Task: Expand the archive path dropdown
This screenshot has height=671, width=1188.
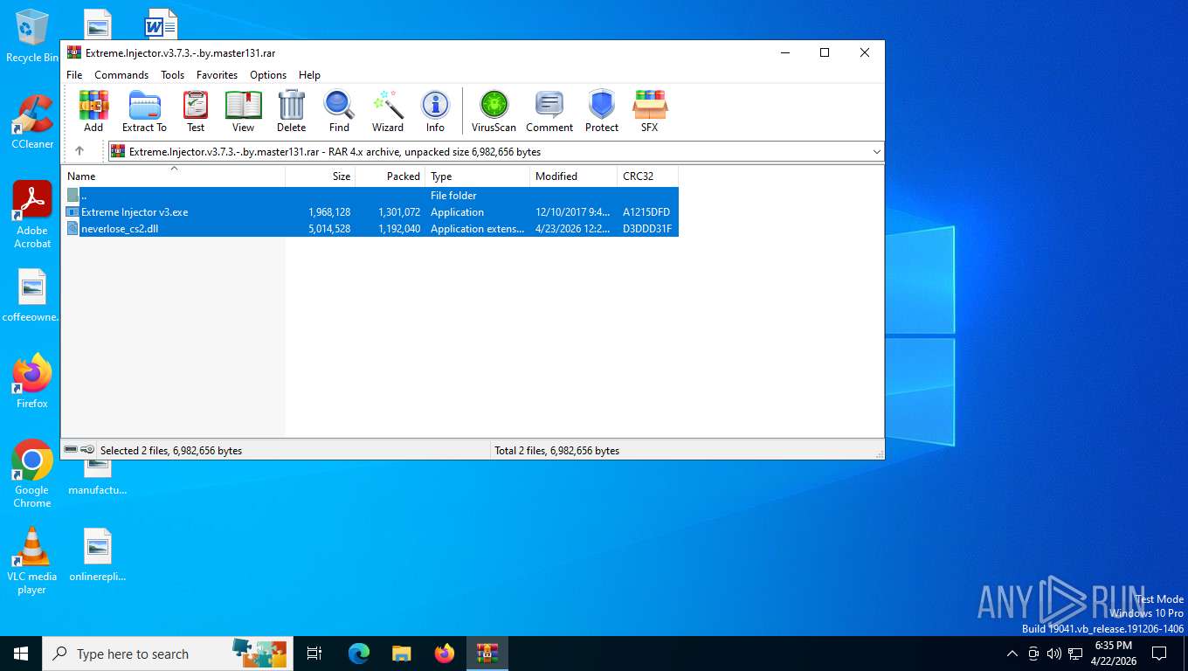Action: tap(876, 152)
